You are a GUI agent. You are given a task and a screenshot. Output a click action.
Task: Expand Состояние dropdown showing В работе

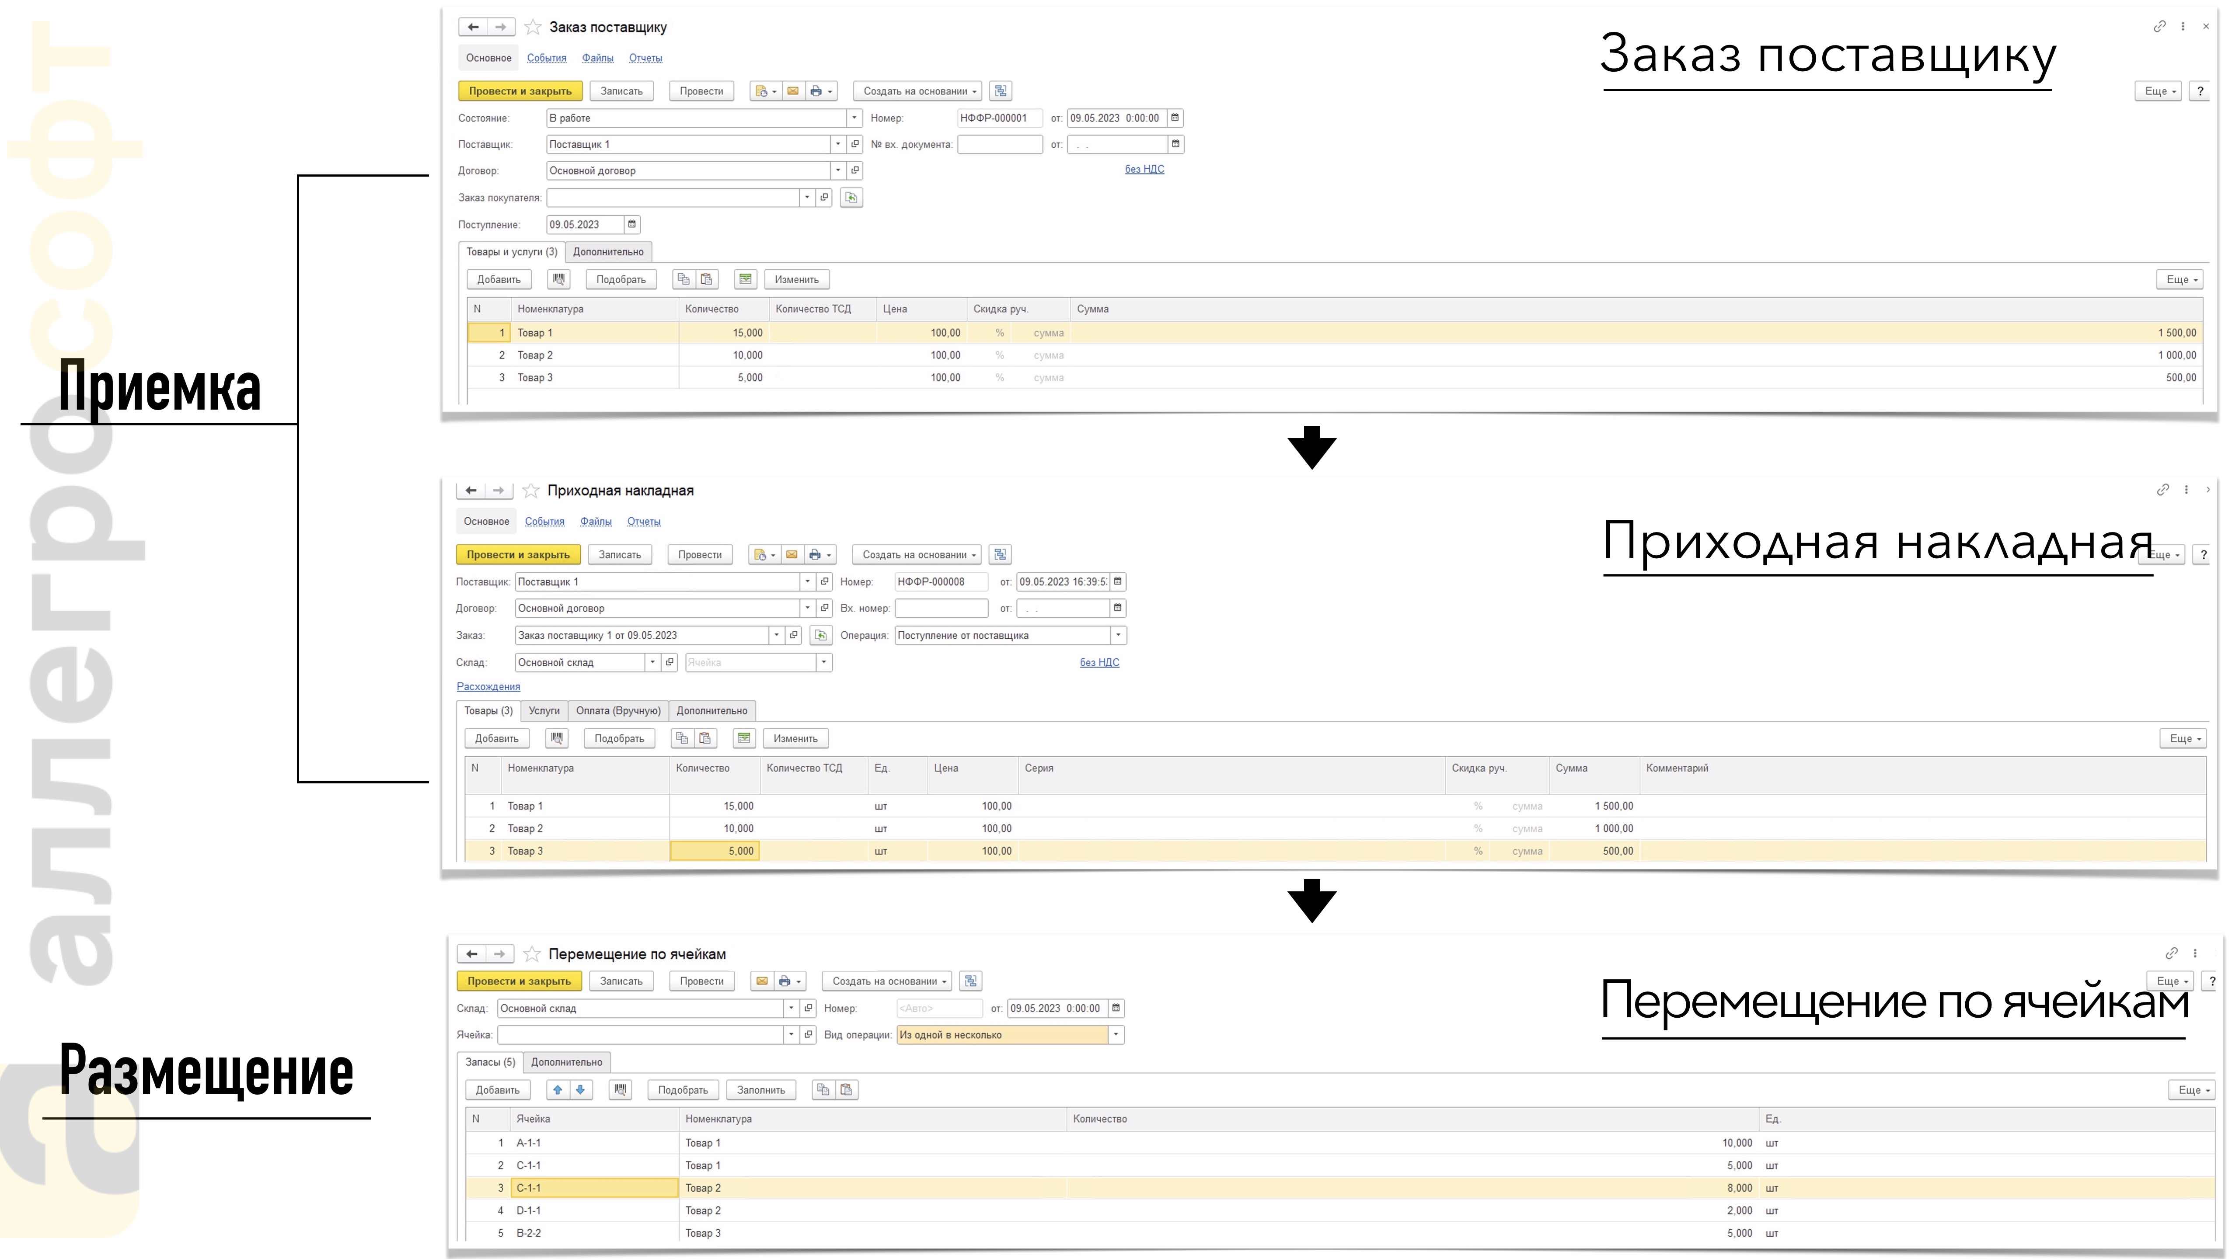(x=854, y=118)
